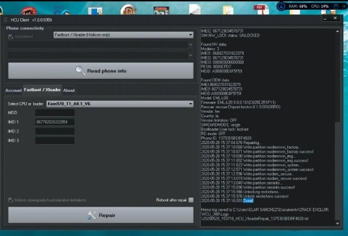
Task: Minimize the HCU Client window
Action: coord(325,18)
